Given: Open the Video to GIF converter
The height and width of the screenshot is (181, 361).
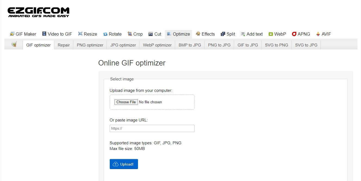Looking at the screenshot, I should [57, 34].
